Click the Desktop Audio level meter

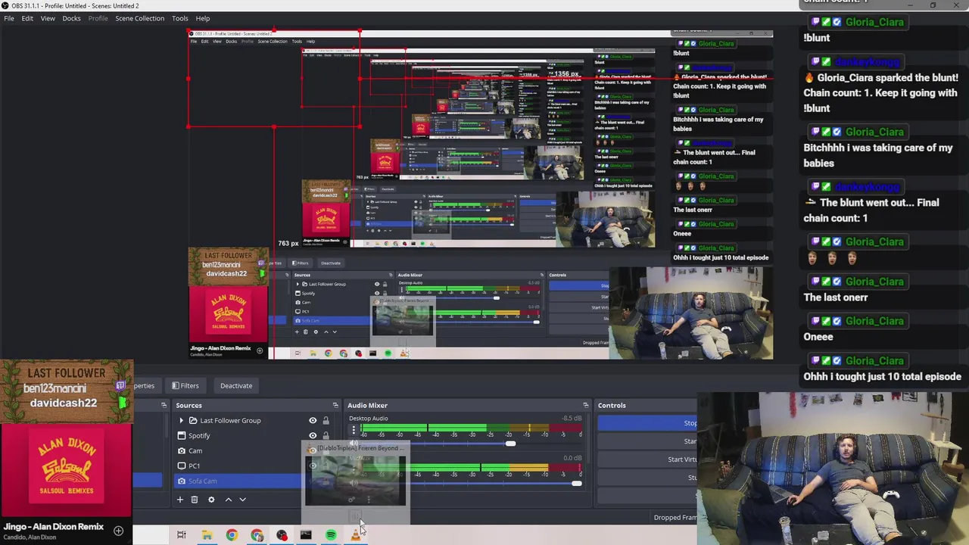click(471, 428)
